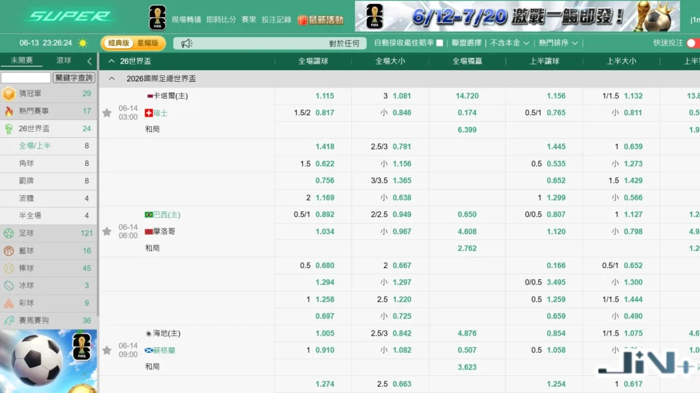
Task: Select 未開賽 tab
Action: point(21,61)
